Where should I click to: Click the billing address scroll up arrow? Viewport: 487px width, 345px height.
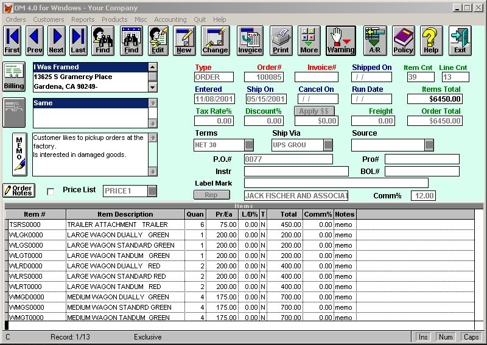[153, 67]
